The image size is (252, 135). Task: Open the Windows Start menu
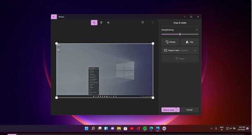click(x=87, y=129)
